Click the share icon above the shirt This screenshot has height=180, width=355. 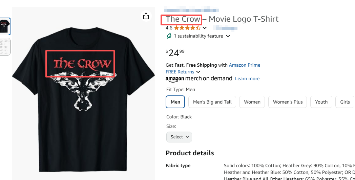146,16
